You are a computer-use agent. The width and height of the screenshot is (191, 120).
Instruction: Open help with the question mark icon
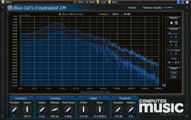click(178, 2)
